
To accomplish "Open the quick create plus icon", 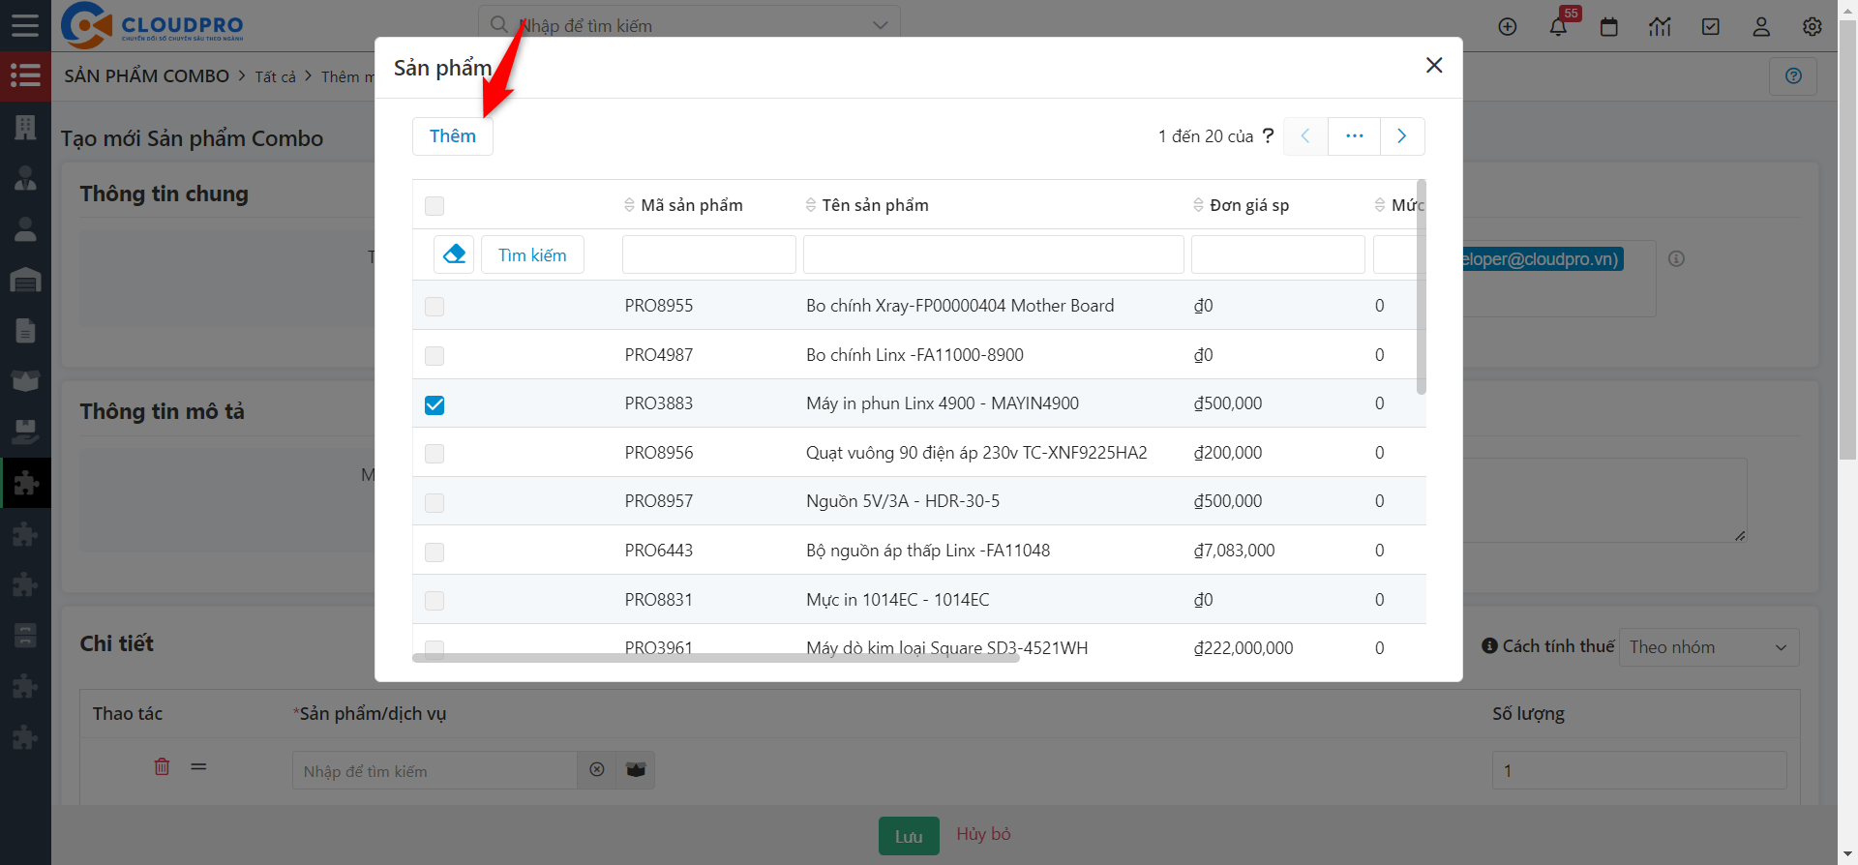I will coord(1508,27).
